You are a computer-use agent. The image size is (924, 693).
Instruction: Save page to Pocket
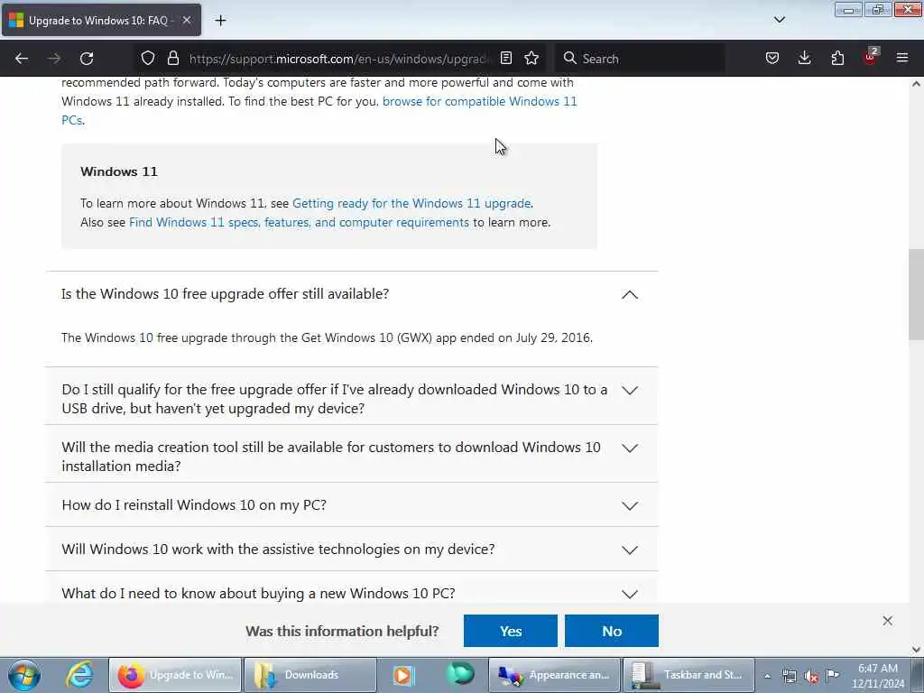tap(772, 58)
